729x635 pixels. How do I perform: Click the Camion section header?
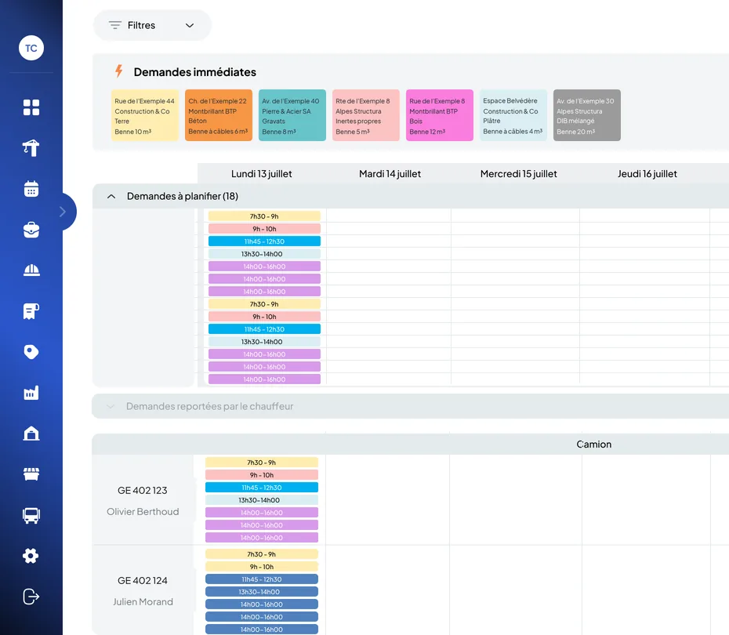coord(593,444)
